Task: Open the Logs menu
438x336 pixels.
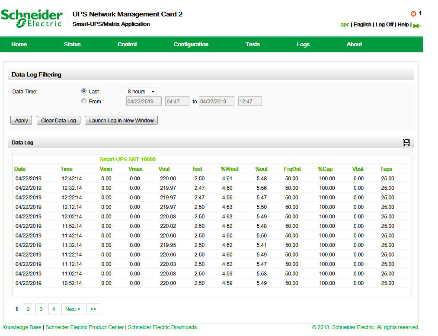Action: 303,45
